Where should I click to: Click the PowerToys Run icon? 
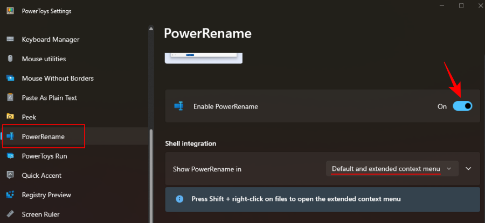click(x=10, y=156)
